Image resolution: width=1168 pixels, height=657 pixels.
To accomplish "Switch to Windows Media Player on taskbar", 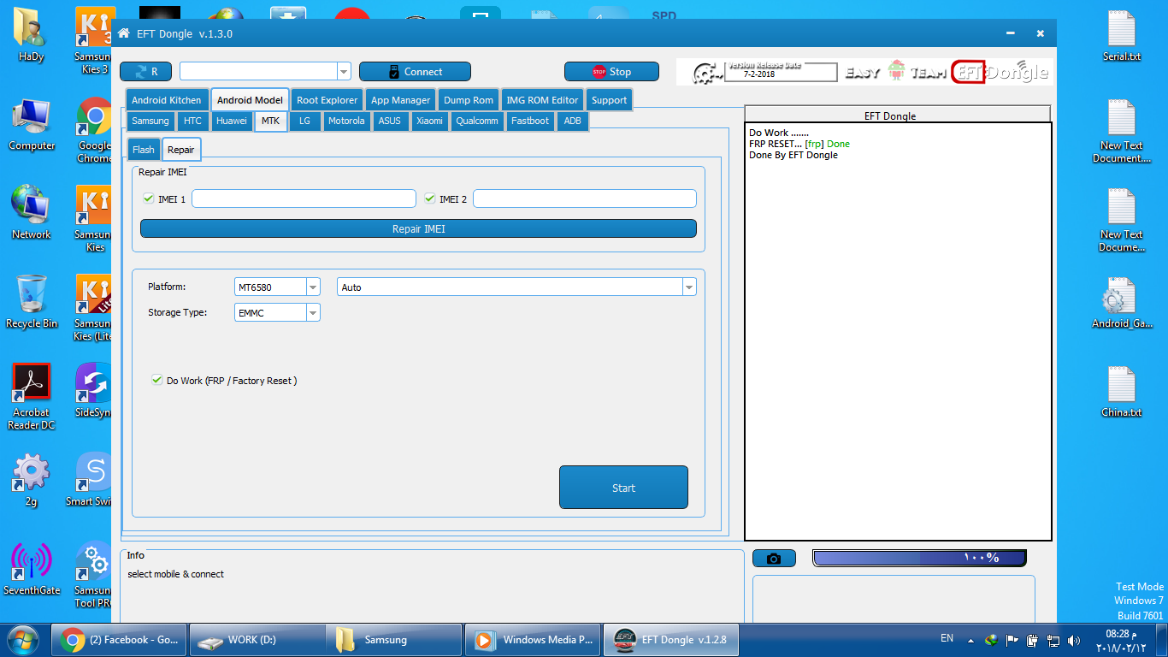I will [x=533, y=639].
